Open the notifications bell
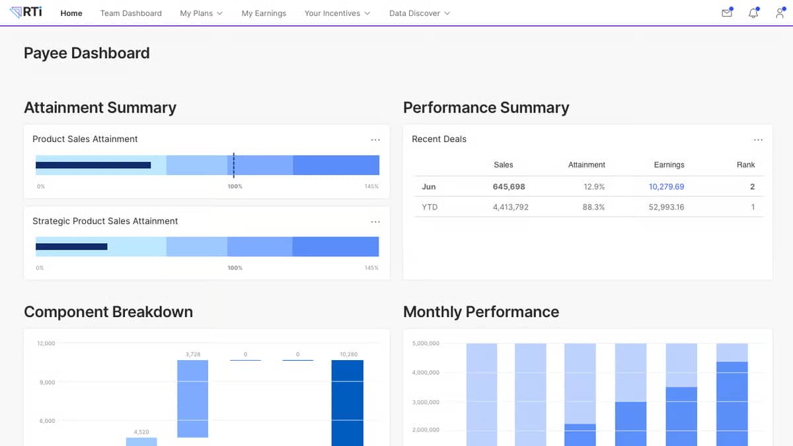 [753, 13]
